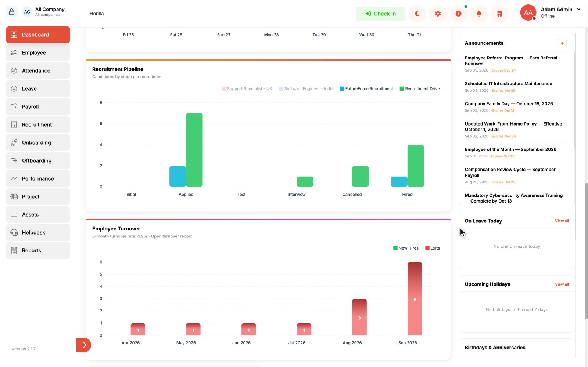This screenshot has height=367, width=588.
Task: Click the Jul 2026 exits bar
Action: 304,329
